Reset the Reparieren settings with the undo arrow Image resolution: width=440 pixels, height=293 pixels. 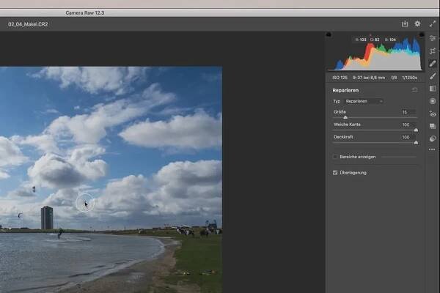point(414,89)
